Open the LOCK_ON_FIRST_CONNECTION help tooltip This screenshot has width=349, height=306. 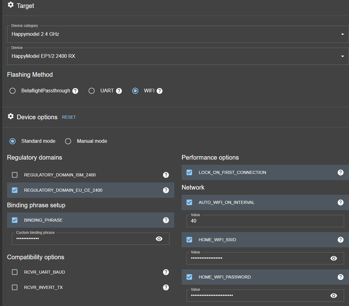pos(340,172)
